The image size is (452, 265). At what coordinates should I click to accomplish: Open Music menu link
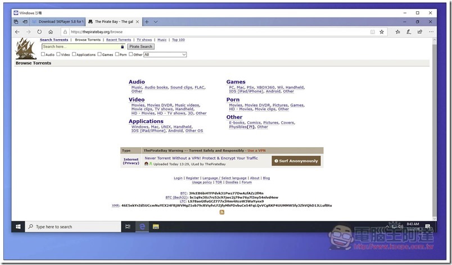[162, 40]
